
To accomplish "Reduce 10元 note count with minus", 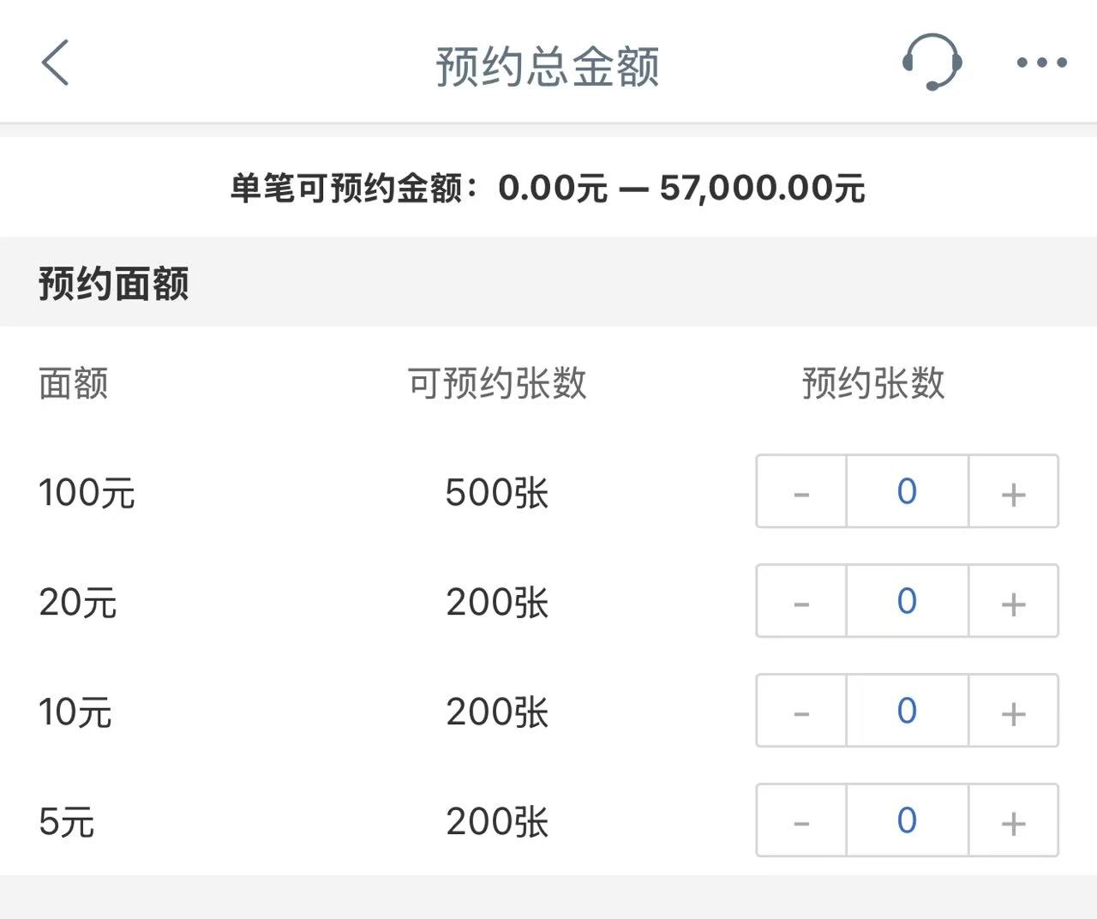I will tap(801, 712).
